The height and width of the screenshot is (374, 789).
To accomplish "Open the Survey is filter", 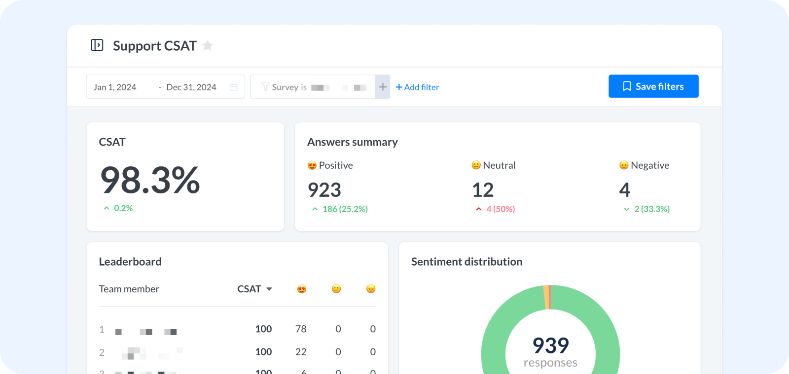I will pyautogui.click(x=313, y=87).
